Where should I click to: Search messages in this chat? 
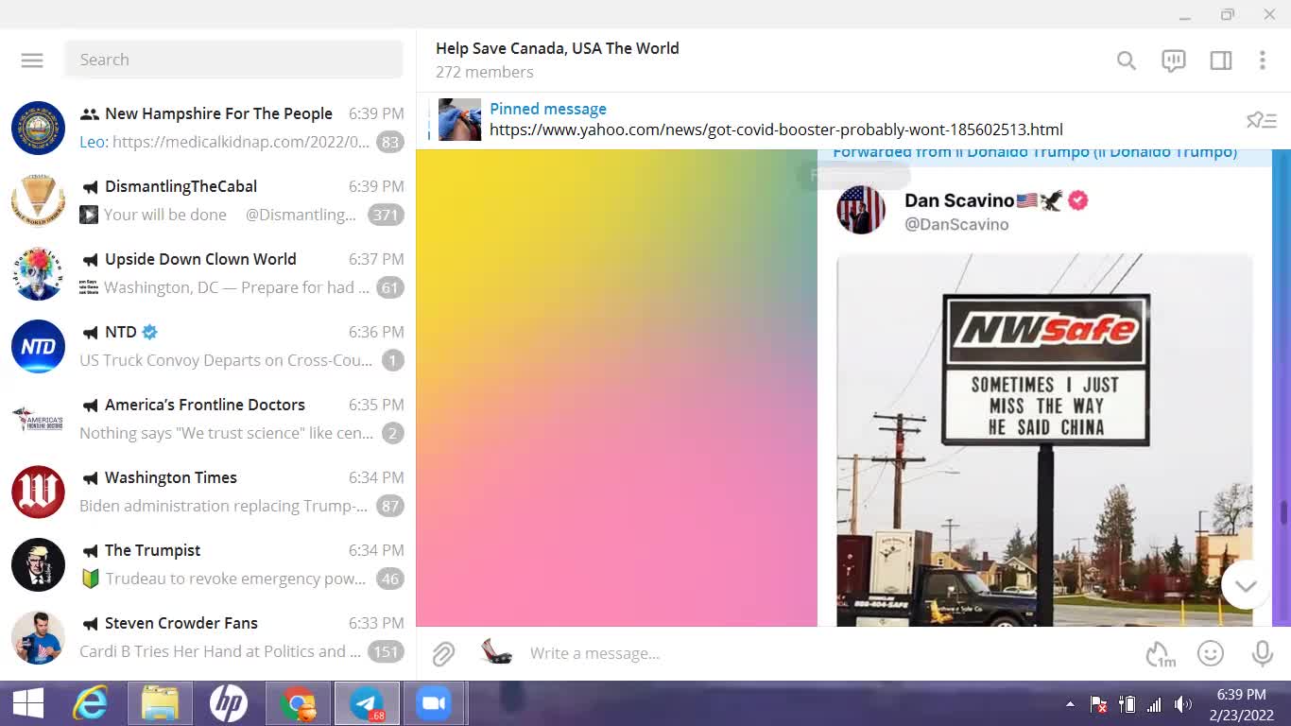coord(1126,60)
